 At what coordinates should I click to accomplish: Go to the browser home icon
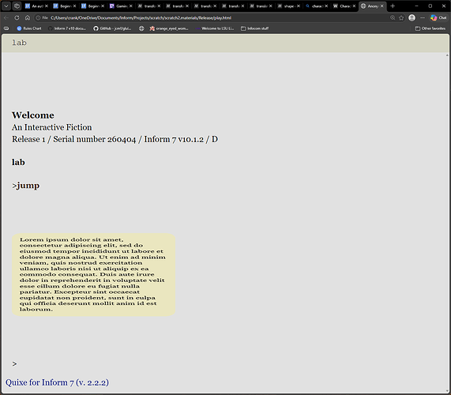tap(28, 18)
